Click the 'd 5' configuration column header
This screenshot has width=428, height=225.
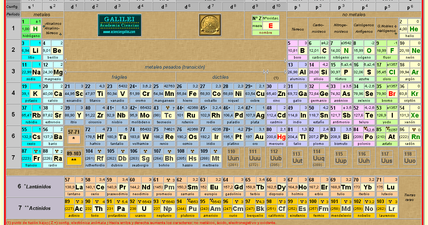point(164,6)
